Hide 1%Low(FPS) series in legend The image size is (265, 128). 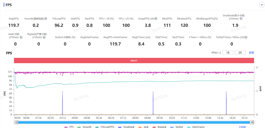click(105, 127)
